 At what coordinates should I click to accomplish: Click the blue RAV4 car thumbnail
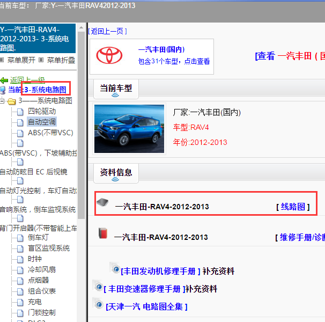(129, 129)
